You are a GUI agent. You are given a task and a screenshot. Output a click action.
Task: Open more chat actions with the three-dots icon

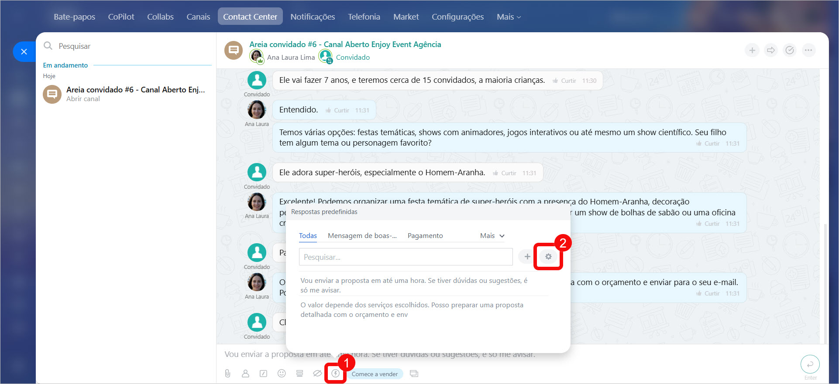coord(808,50)
